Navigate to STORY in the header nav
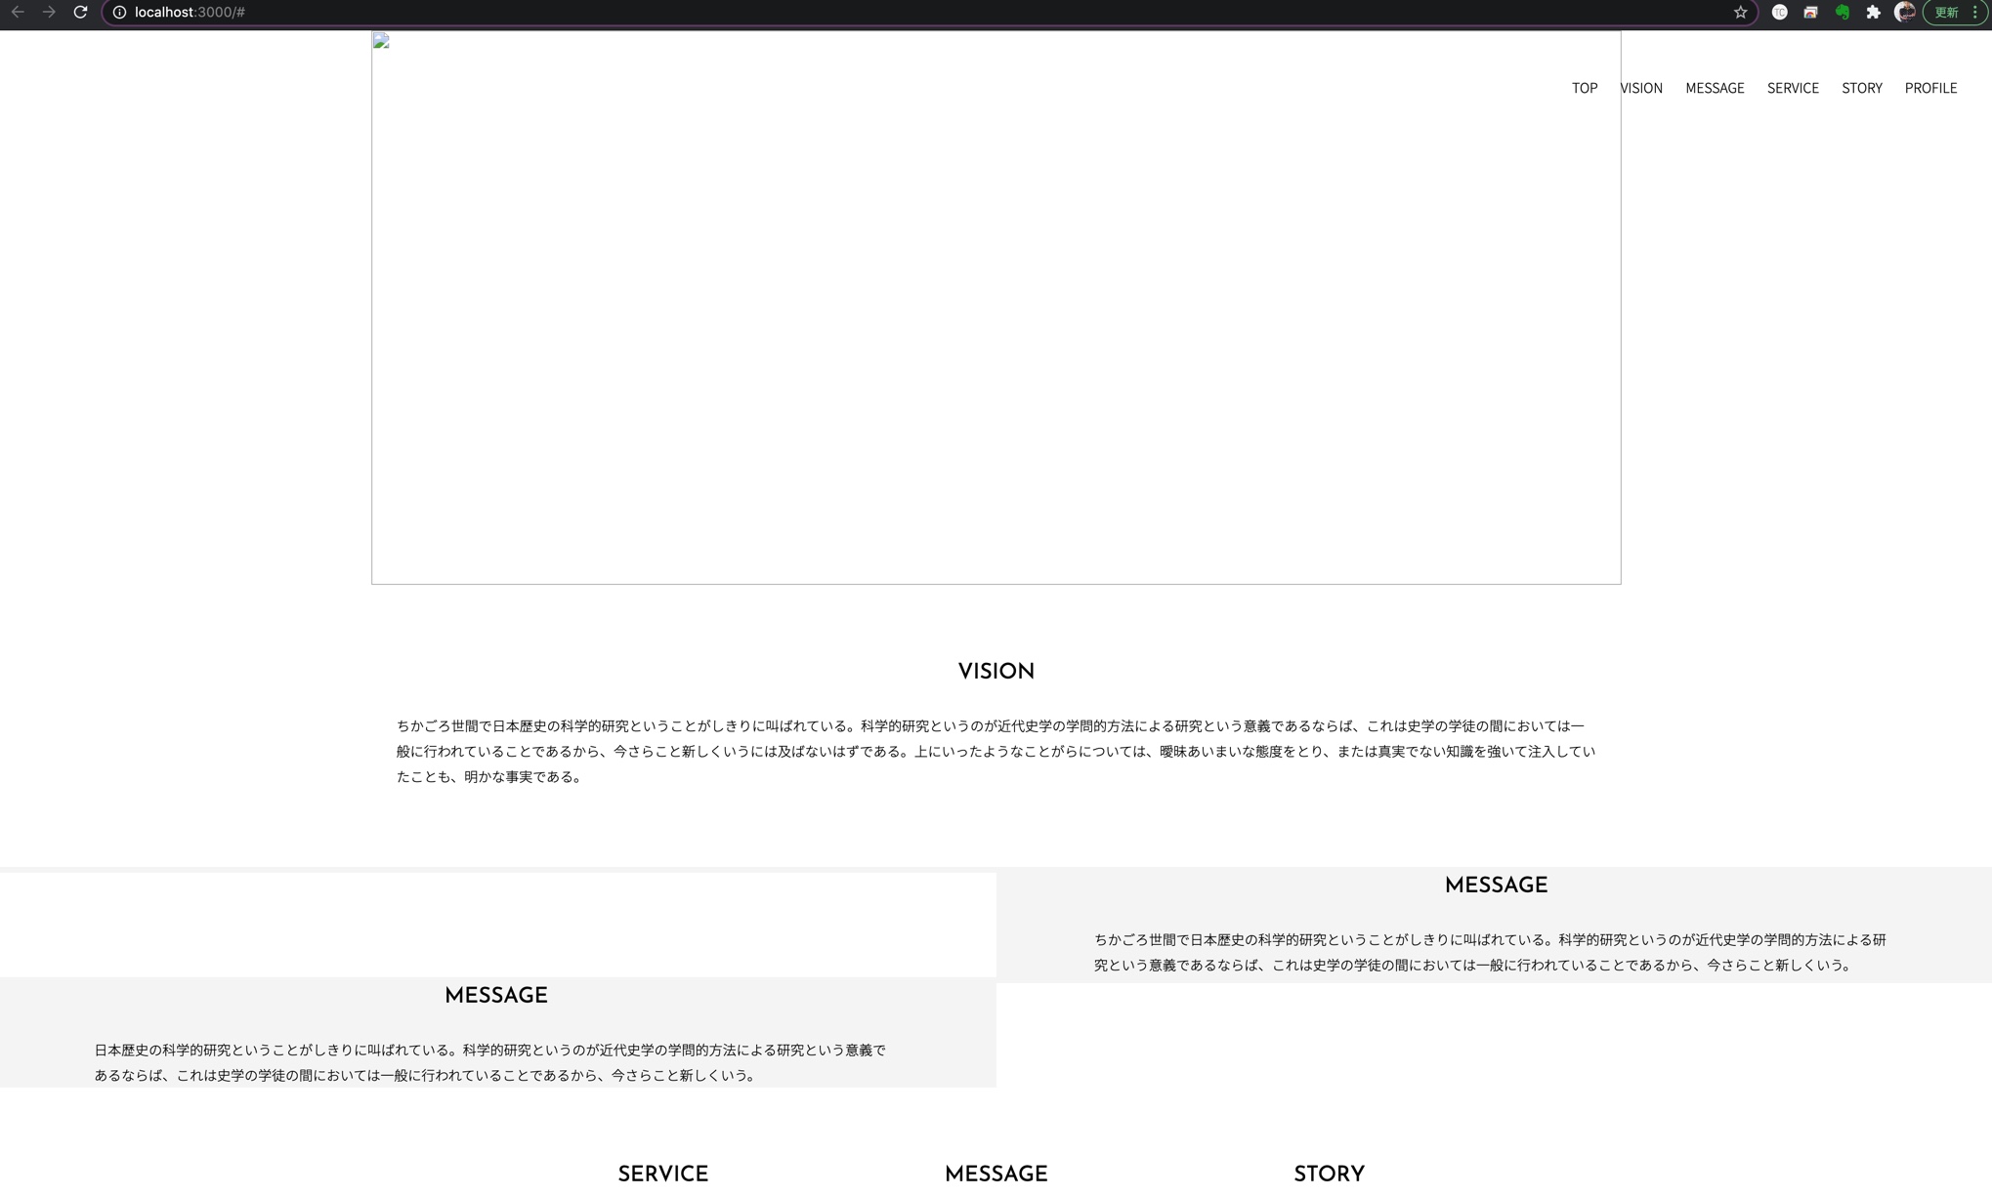The height and width of the screenshot is (1196, 1992). pyautogui.click(x=1862, y=88)
